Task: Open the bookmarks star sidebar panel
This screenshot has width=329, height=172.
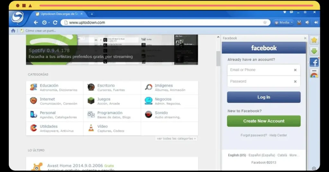Action: coord(314,40)
